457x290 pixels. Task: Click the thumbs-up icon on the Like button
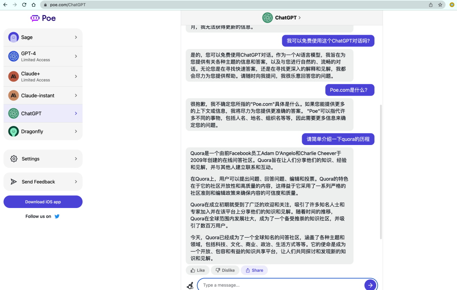pyautogui.click(x=193, y=271)
